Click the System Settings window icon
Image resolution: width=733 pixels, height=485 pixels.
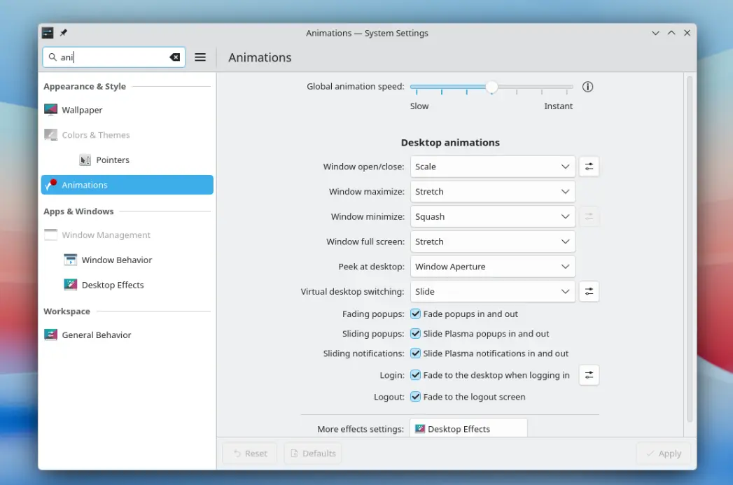pos(48,33)
